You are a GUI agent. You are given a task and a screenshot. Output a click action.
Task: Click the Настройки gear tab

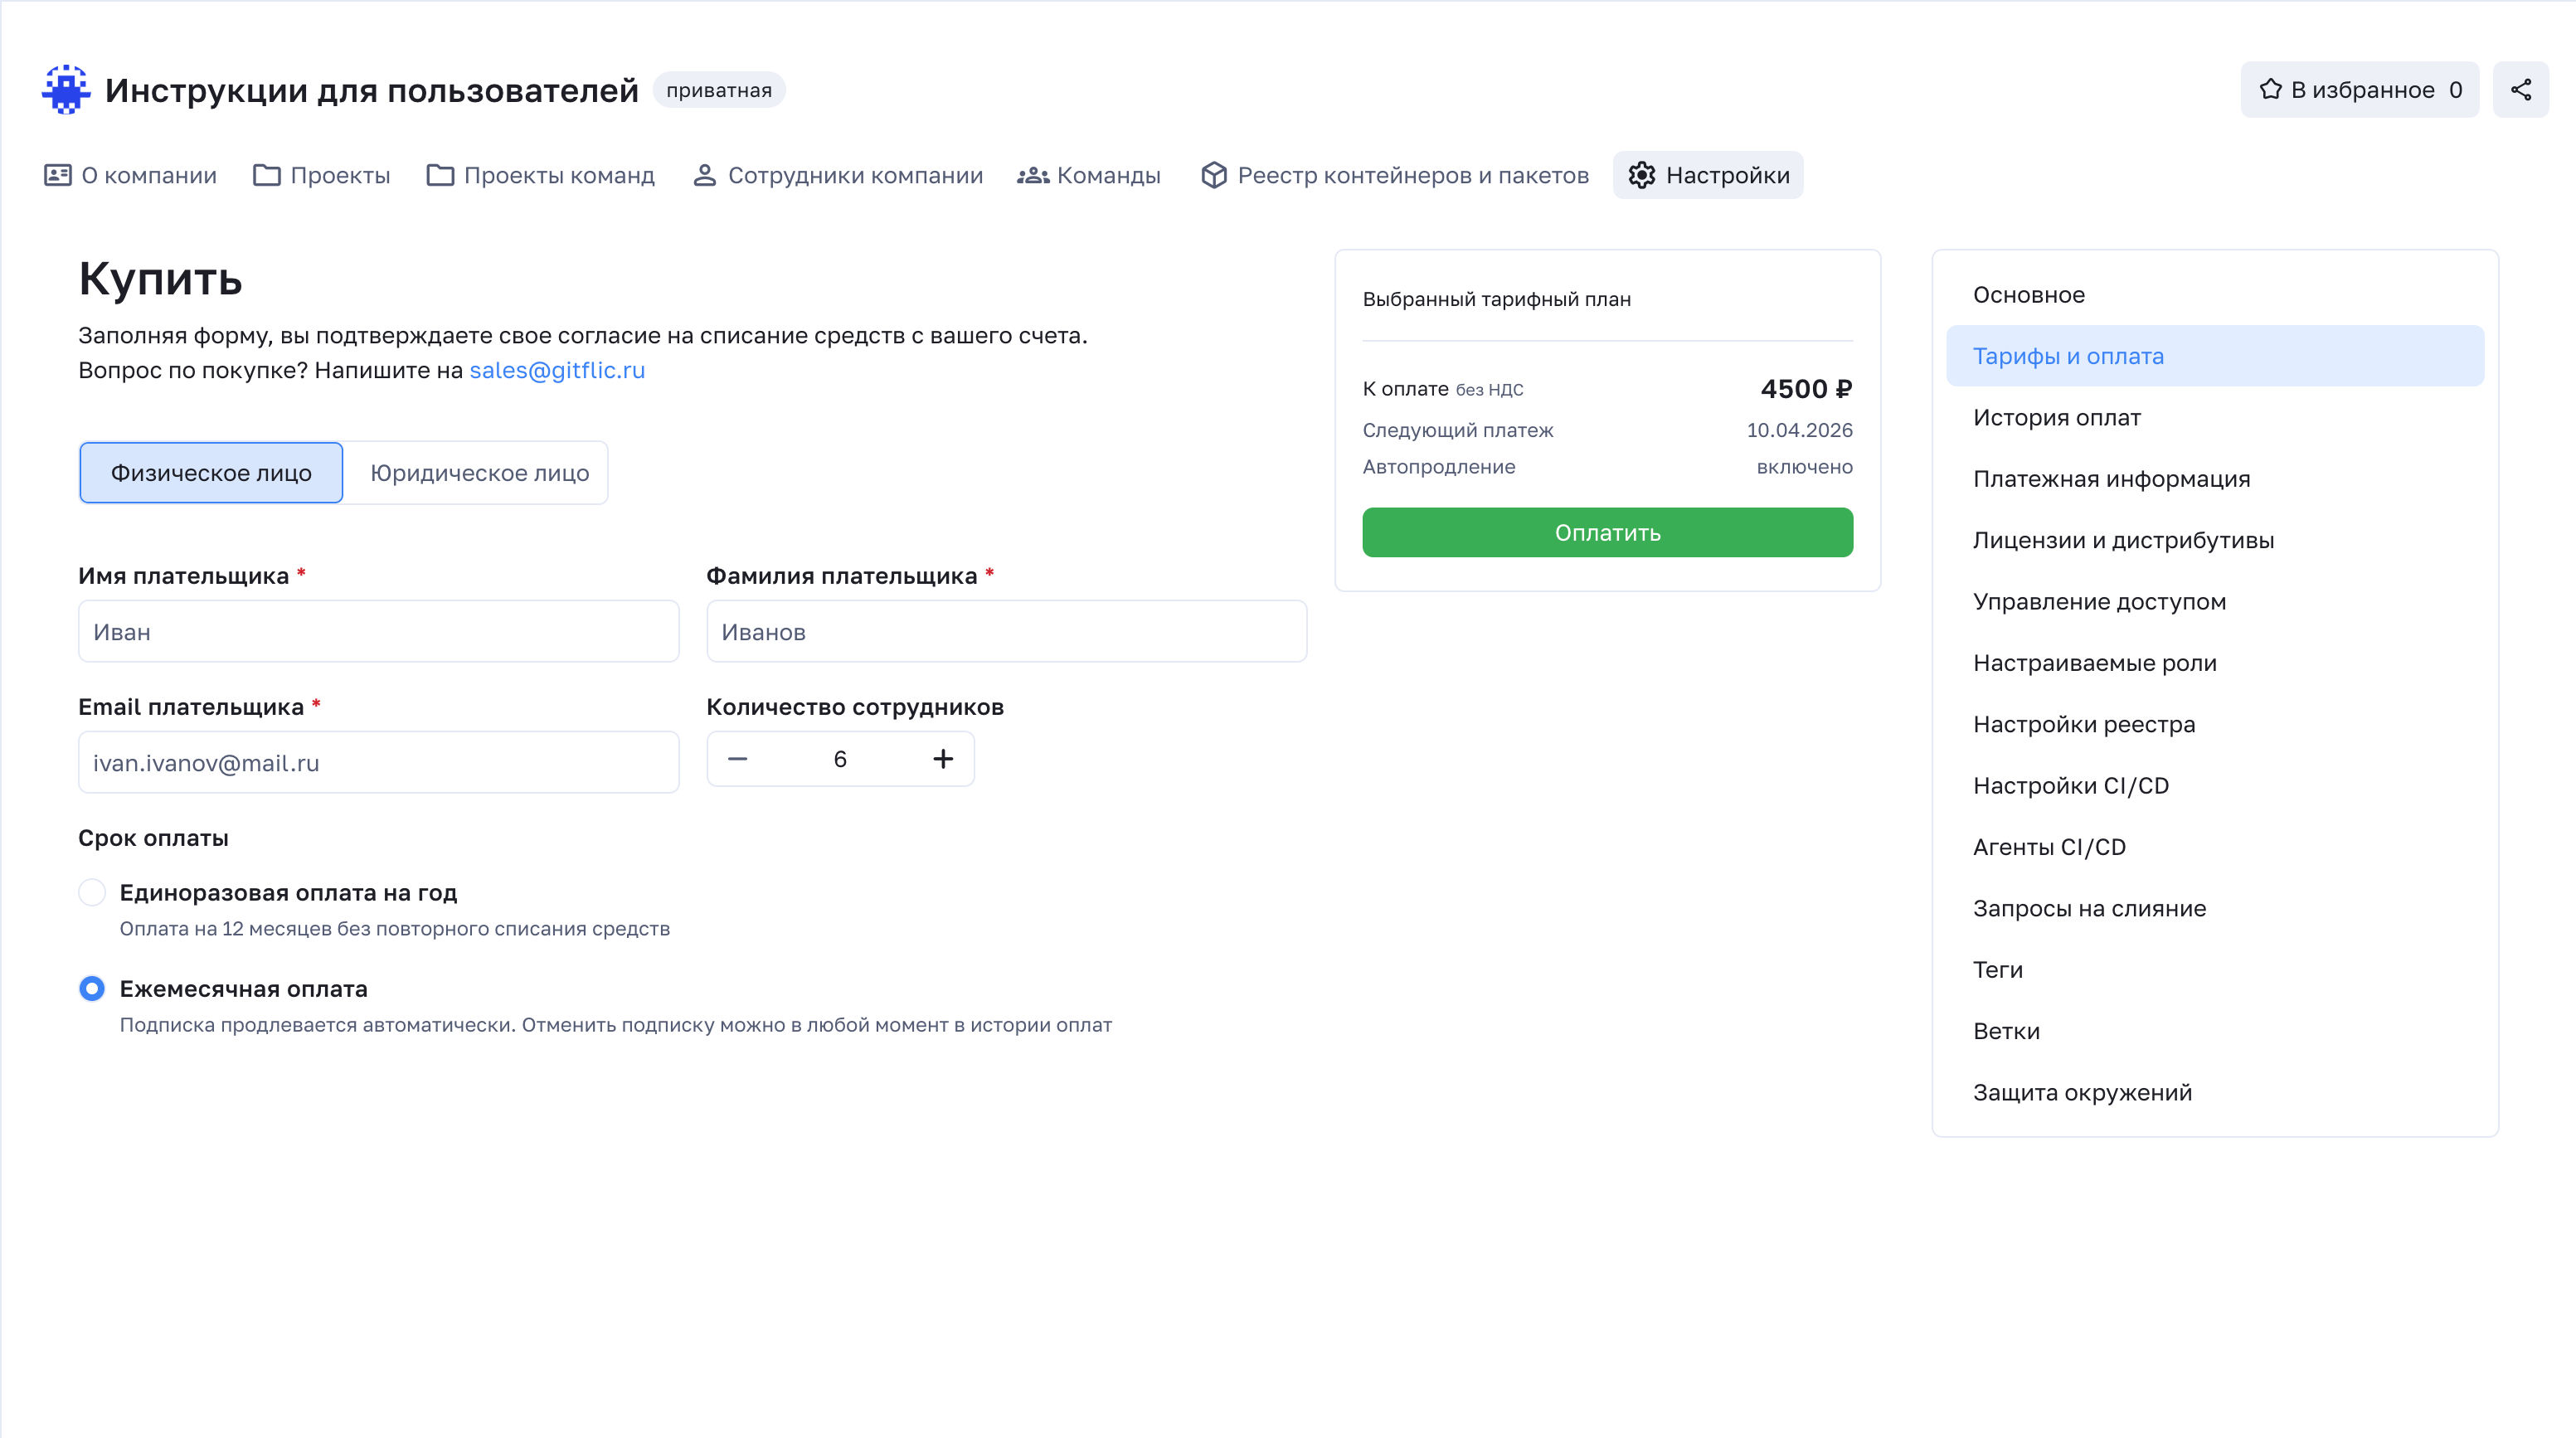[x=1708, y=175]
